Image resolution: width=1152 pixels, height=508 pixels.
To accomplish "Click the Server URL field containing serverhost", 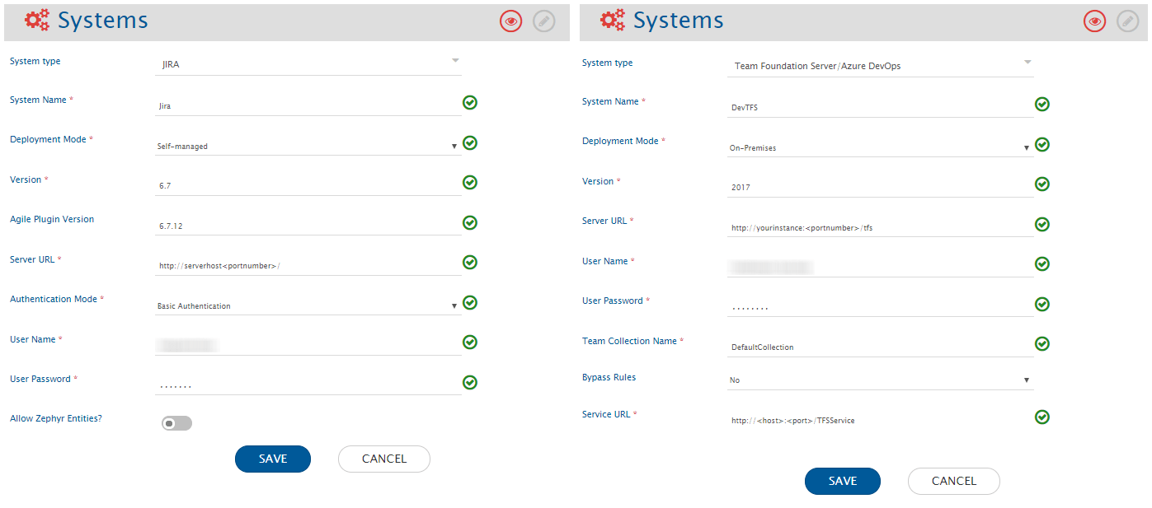I will tap(308, 265).
